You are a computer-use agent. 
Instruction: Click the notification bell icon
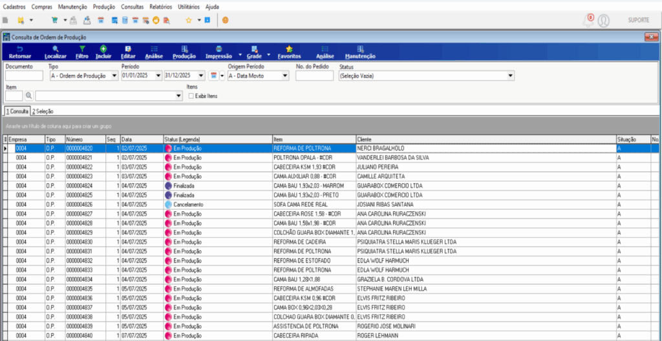[x=588, y=21]
